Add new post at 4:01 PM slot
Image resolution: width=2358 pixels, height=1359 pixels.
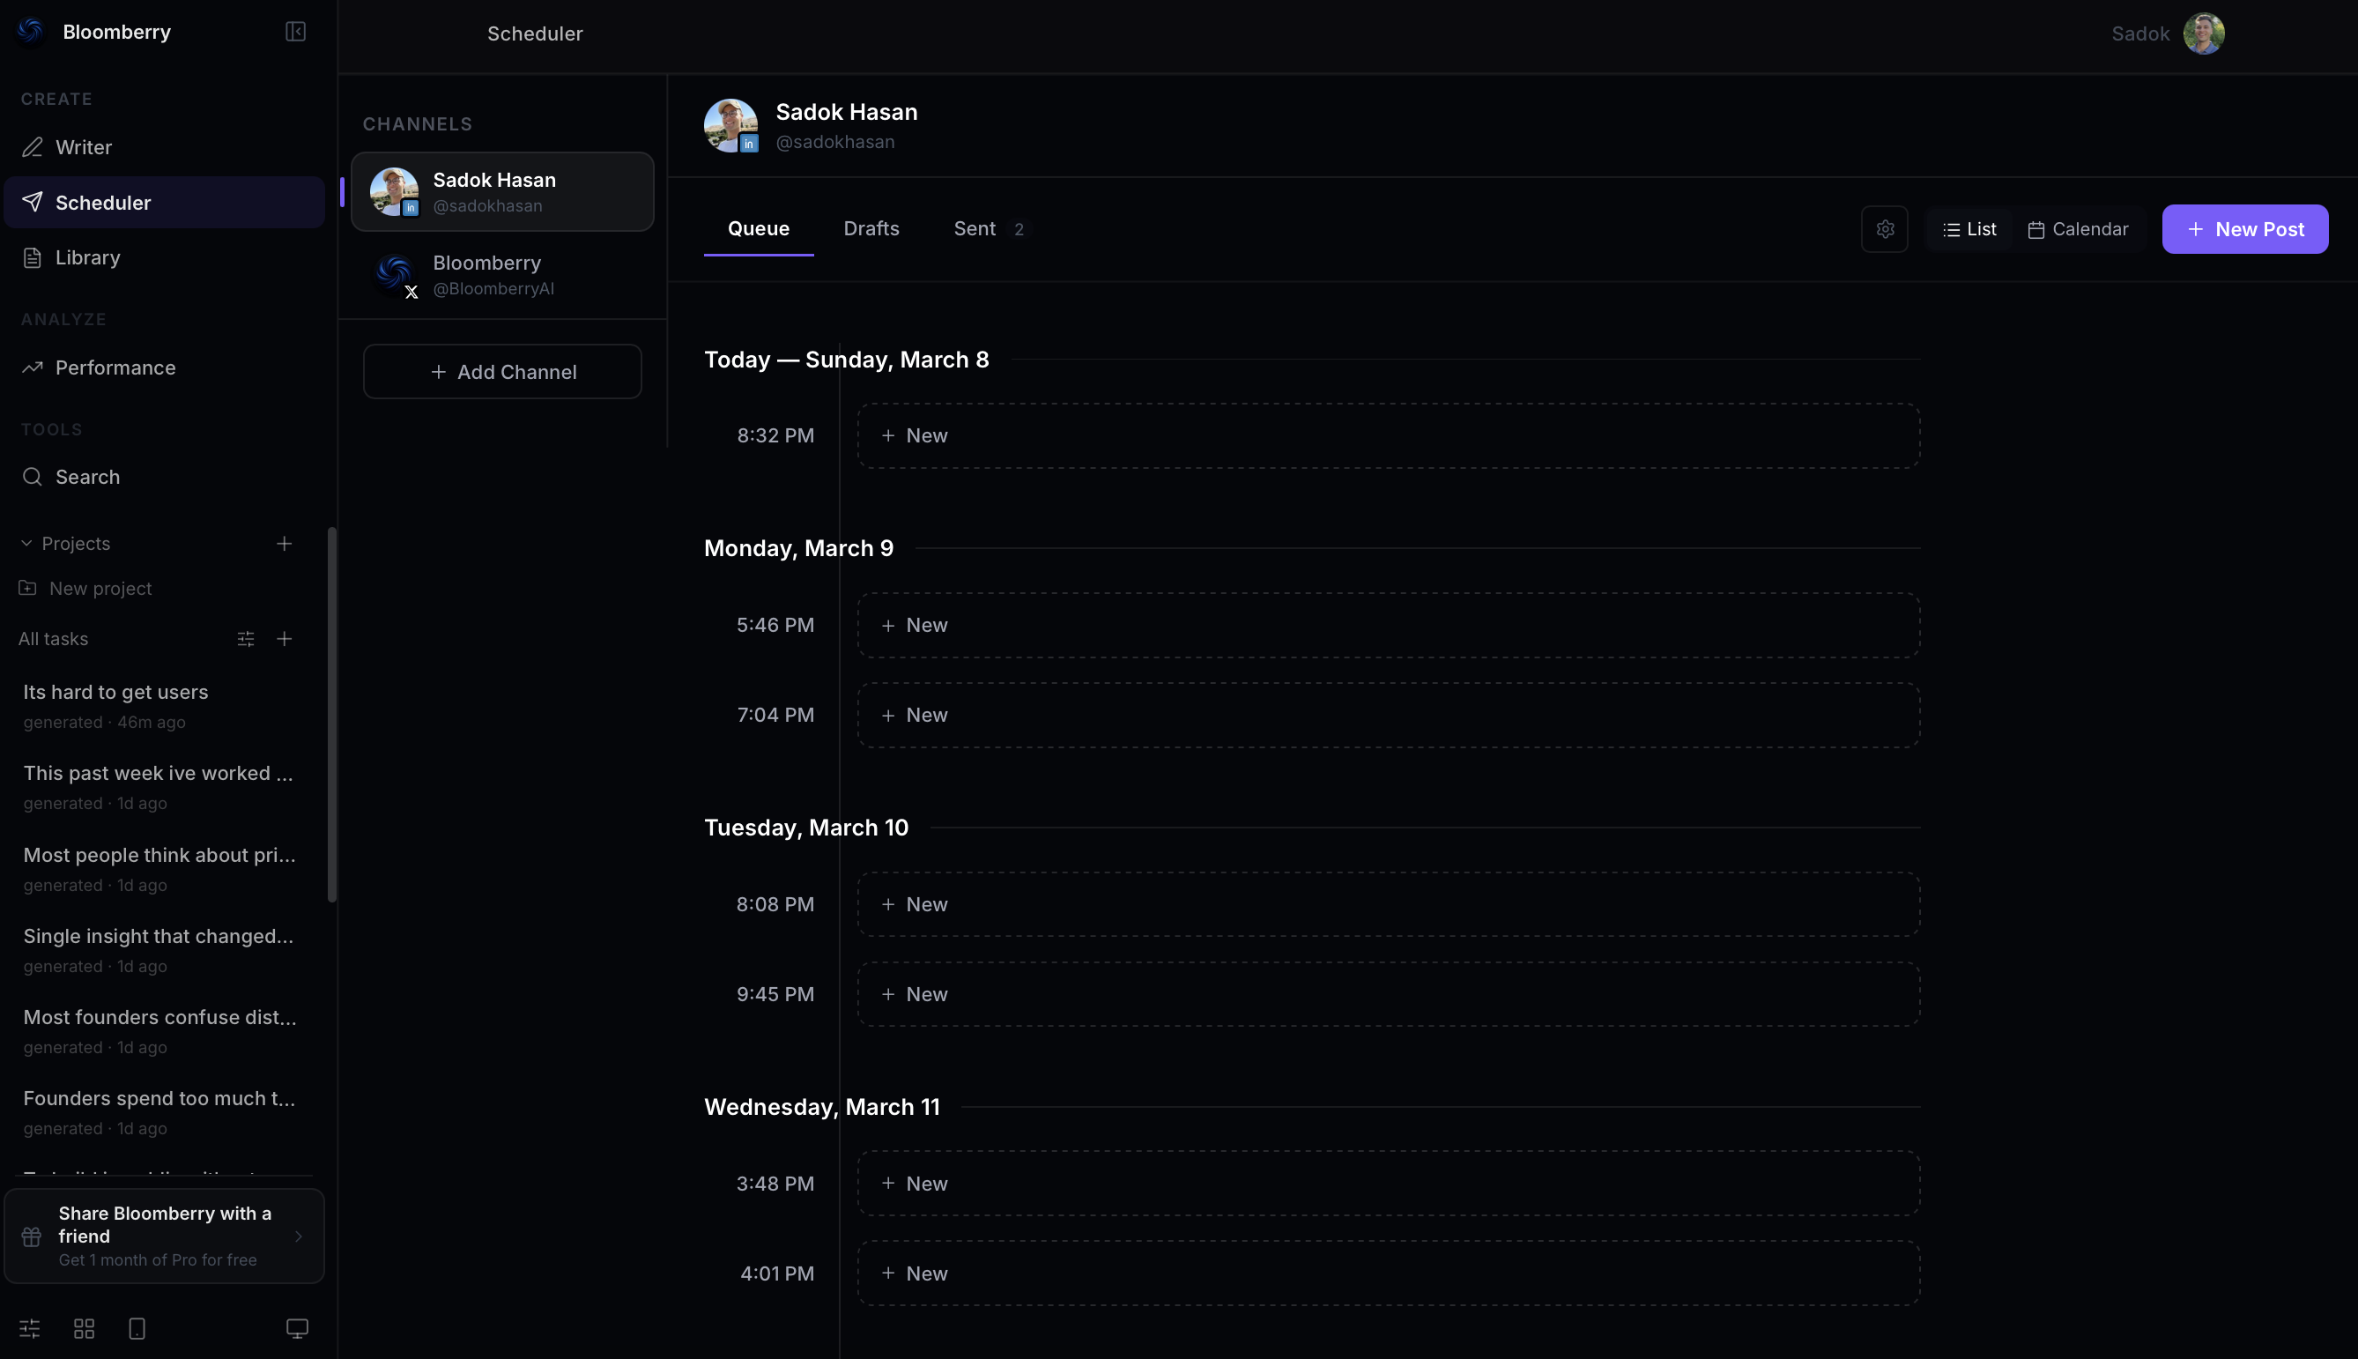click(x=1389, y=1274)
